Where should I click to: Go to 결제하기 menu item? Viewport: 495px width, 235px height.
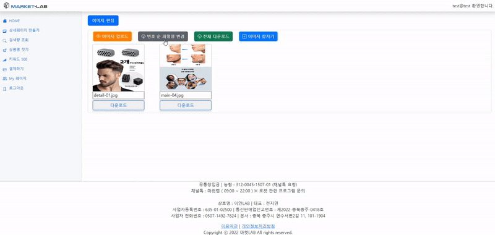pyautogui.click(x=16, y=69)
